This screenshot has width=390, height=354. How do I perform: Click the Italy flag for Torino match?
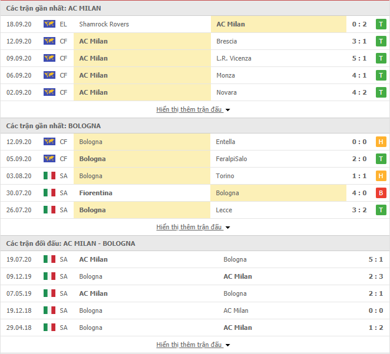point(49,176)
